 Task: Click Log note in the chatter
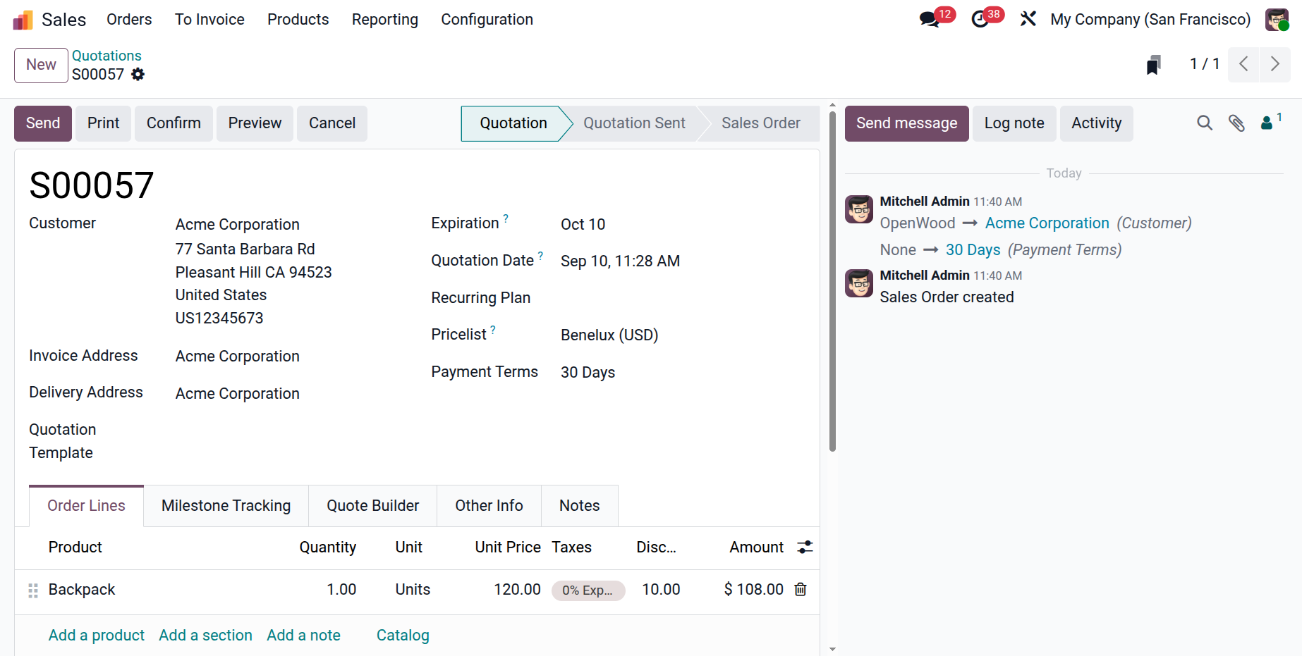[x=1014, y=123]
